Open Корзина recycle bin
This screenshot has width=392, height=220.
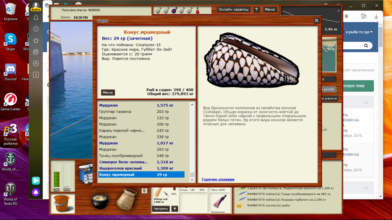click(x=11, y=11)
